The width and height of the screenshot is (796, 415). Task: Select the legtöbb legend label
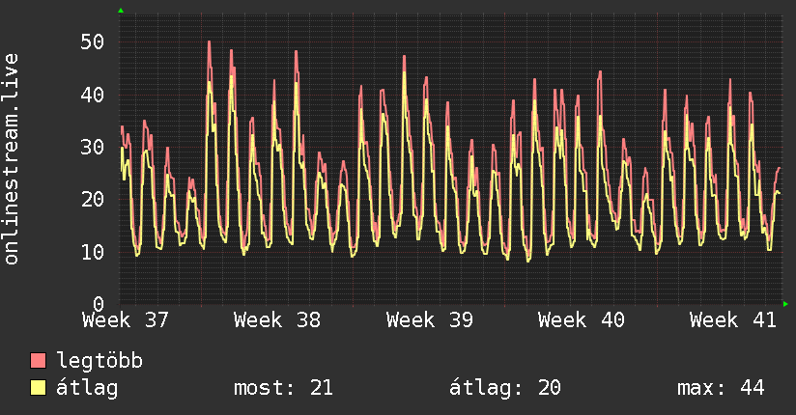[x=99, y=361]
